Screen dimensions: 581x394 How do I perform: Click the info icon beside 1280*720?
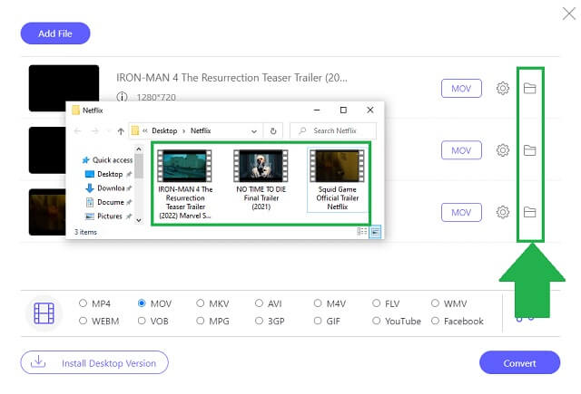(x=122, y=97)
